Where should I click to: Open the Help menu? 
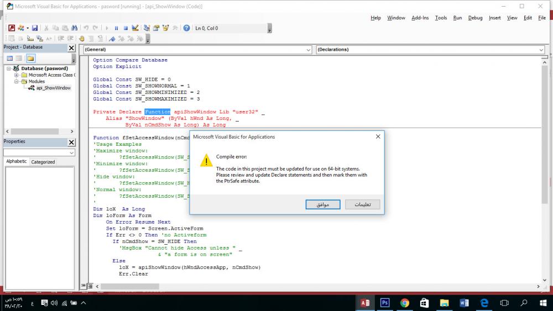tap(375, 18)
